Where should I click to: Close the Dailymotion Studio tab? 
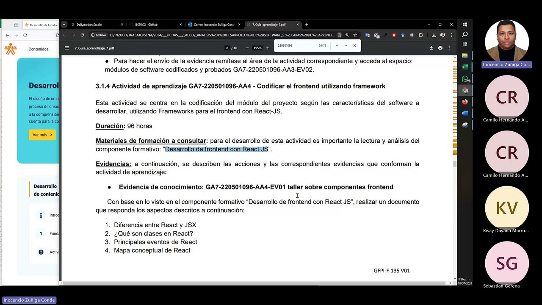[x=122, y=25]
